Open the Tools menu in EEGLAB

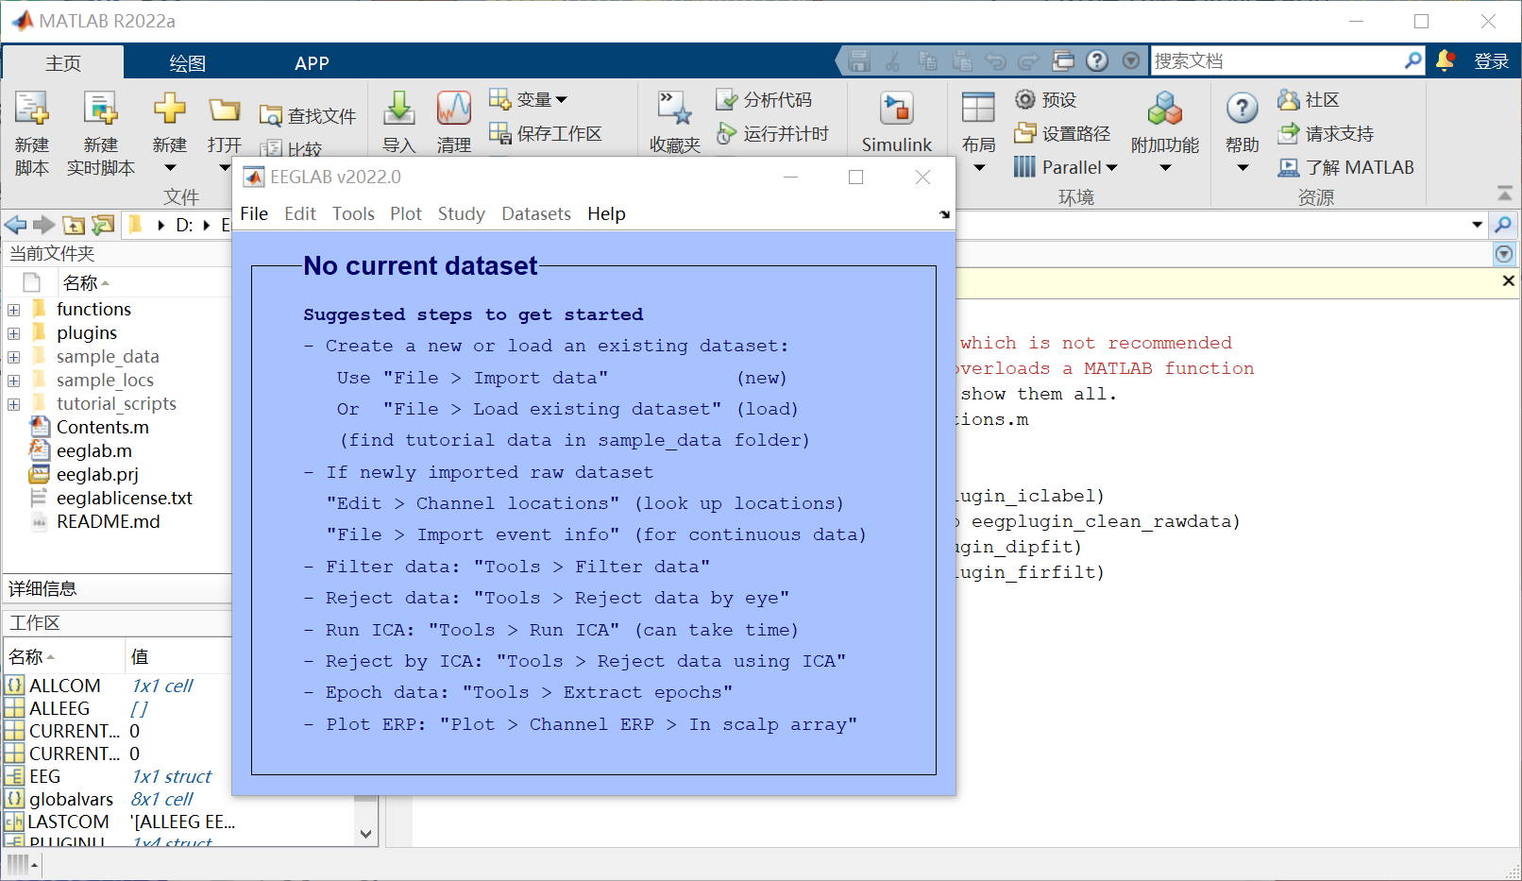pos(353,213)
